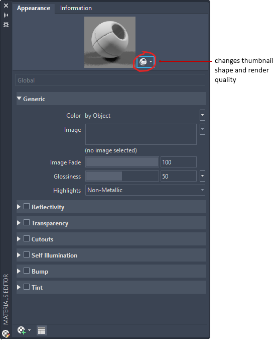The height and width of the screenshot is (344, 278).
Task: Show the Materials Browser panel icon
Action: pyautogui.click(x=41, y=330)
